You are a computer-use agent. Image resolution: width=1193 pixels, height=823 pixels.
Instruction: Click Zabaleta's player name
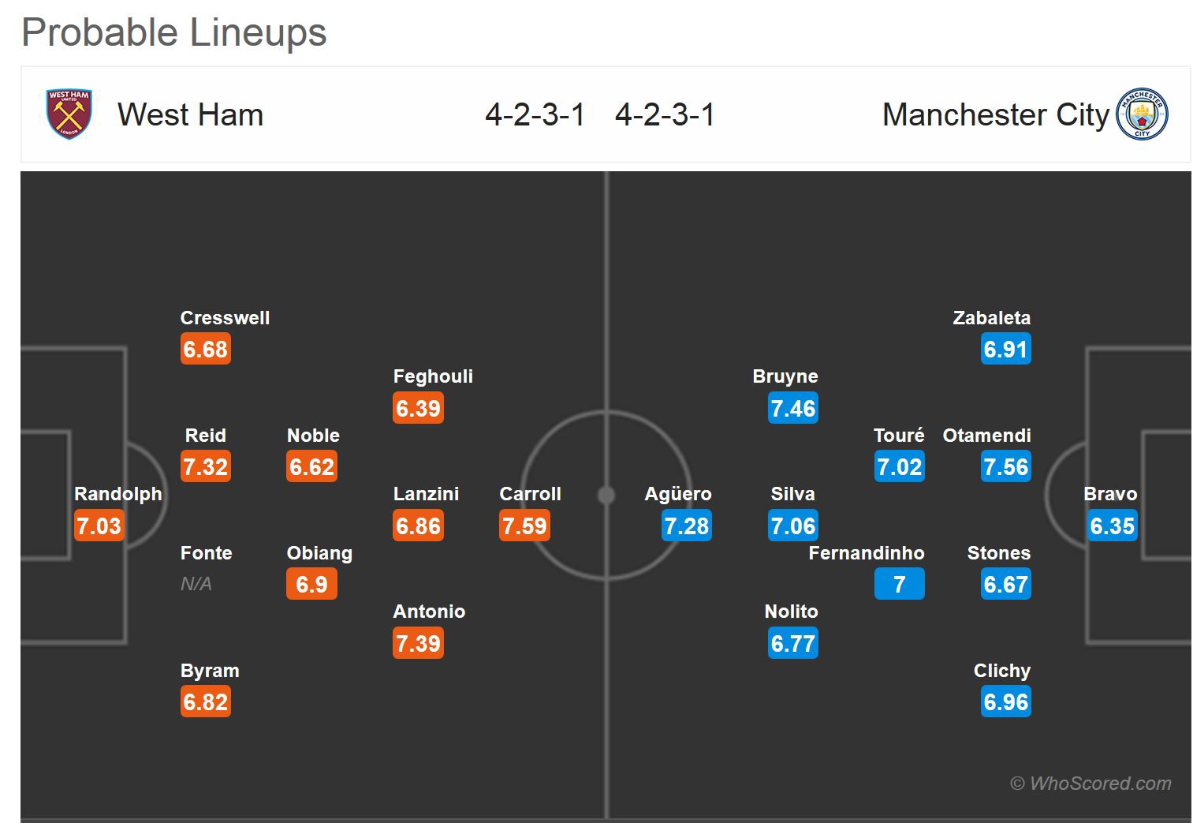pos(991,318)
